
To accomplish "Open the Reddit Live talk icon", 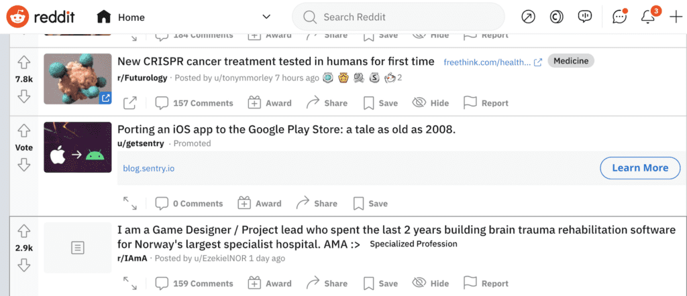I will point(585,17).
